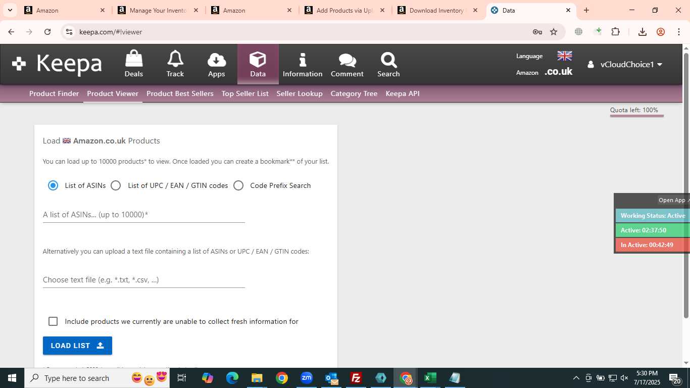This screenshot has width=690, height=388.
Task: Open Microsoft Edge from taskbar
Action: point(232,378)
